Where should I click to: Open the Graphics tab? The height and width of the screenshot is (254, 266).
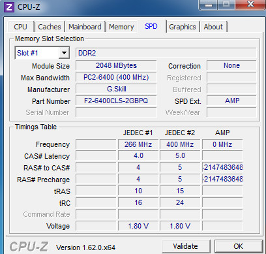click(183, 27)
